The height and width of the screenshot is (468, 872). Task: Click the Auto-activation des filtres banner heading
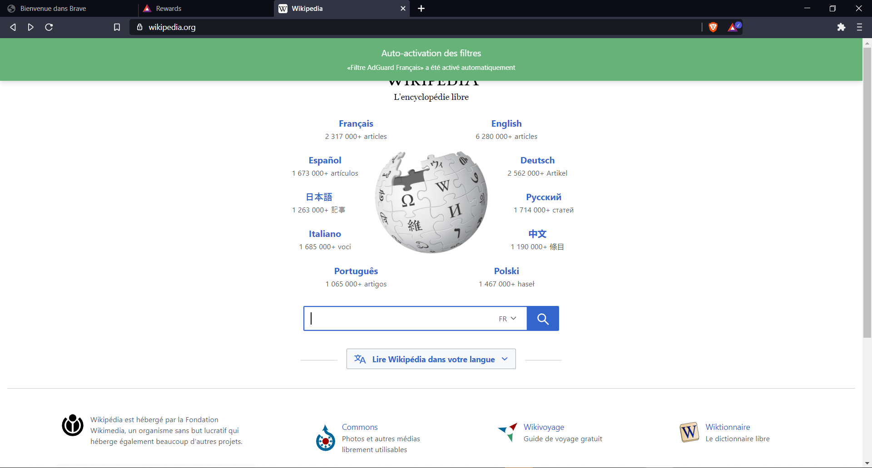pyautogui.click(x=431, y=53)
